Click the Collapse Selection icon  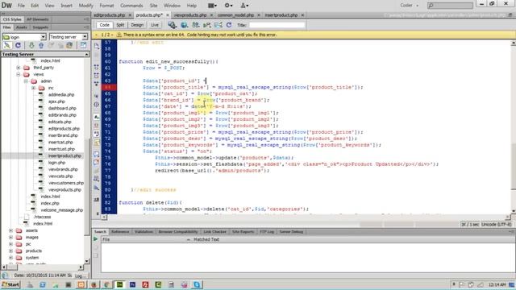pos(97,75)
